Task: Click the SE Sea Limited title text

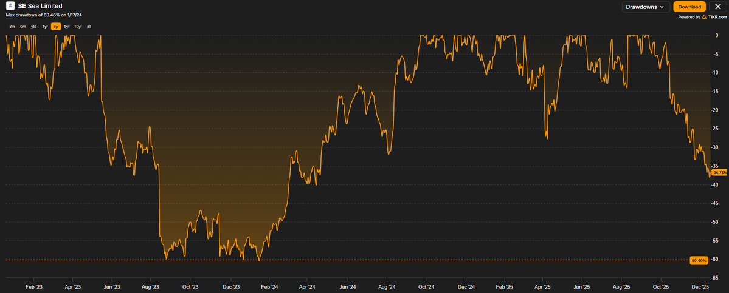Action: 40,6
